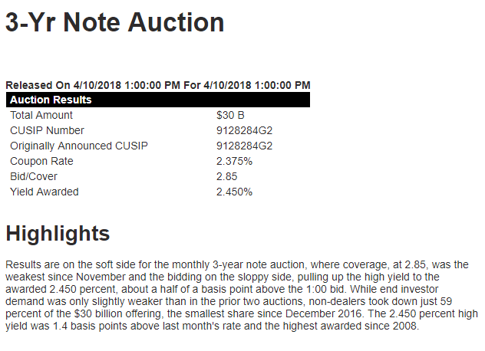The height and width of the screenshot is (351, 485).
Task: Click the words 'December 2016' in paragraph
Action: 324,313
